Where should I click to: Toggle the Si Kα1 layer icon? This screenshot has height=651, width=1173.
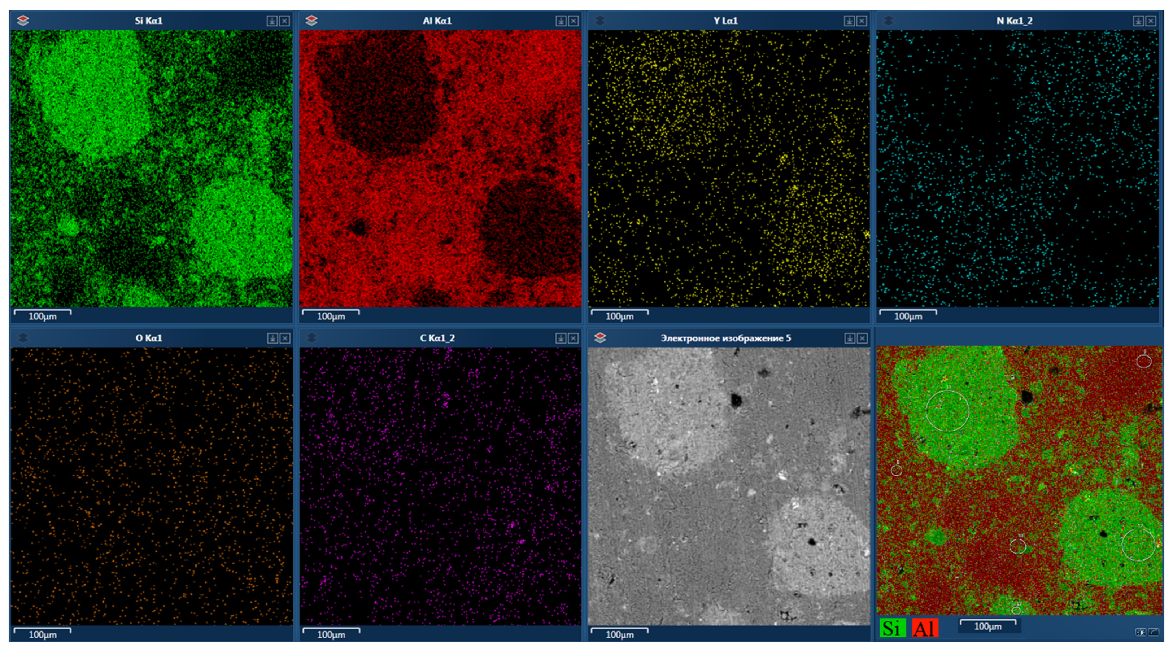(x=23, y=21)
